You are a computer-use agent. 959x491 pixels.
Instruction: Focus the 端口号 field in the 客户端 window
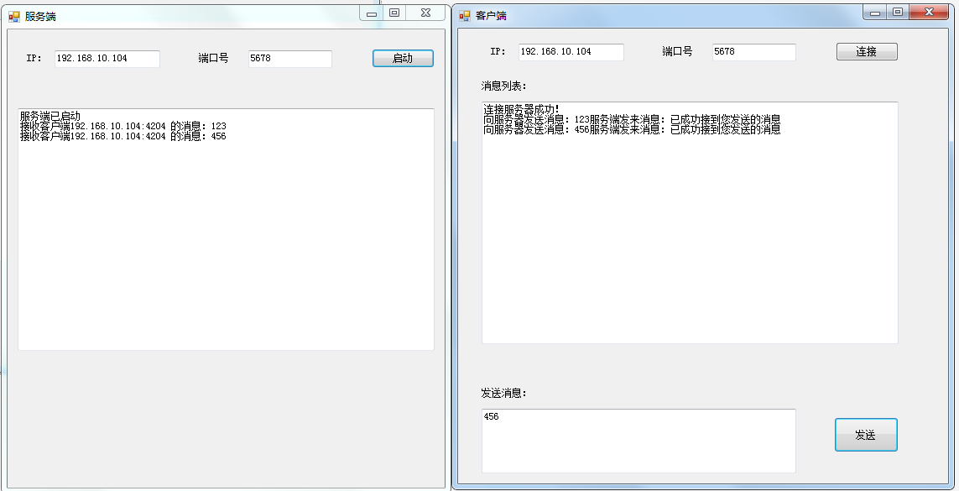[x=754, y=52]
